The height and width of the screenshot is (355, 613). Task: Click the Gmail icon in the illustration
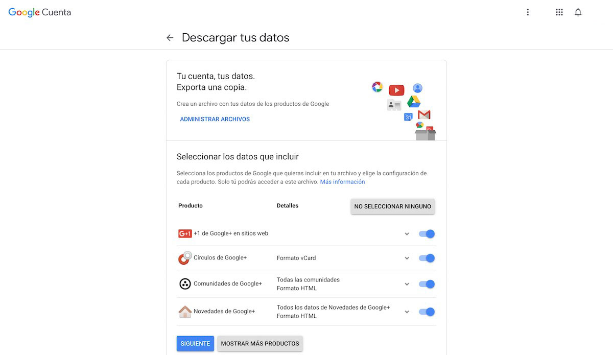pyautogui.click(x=424, y=115)
